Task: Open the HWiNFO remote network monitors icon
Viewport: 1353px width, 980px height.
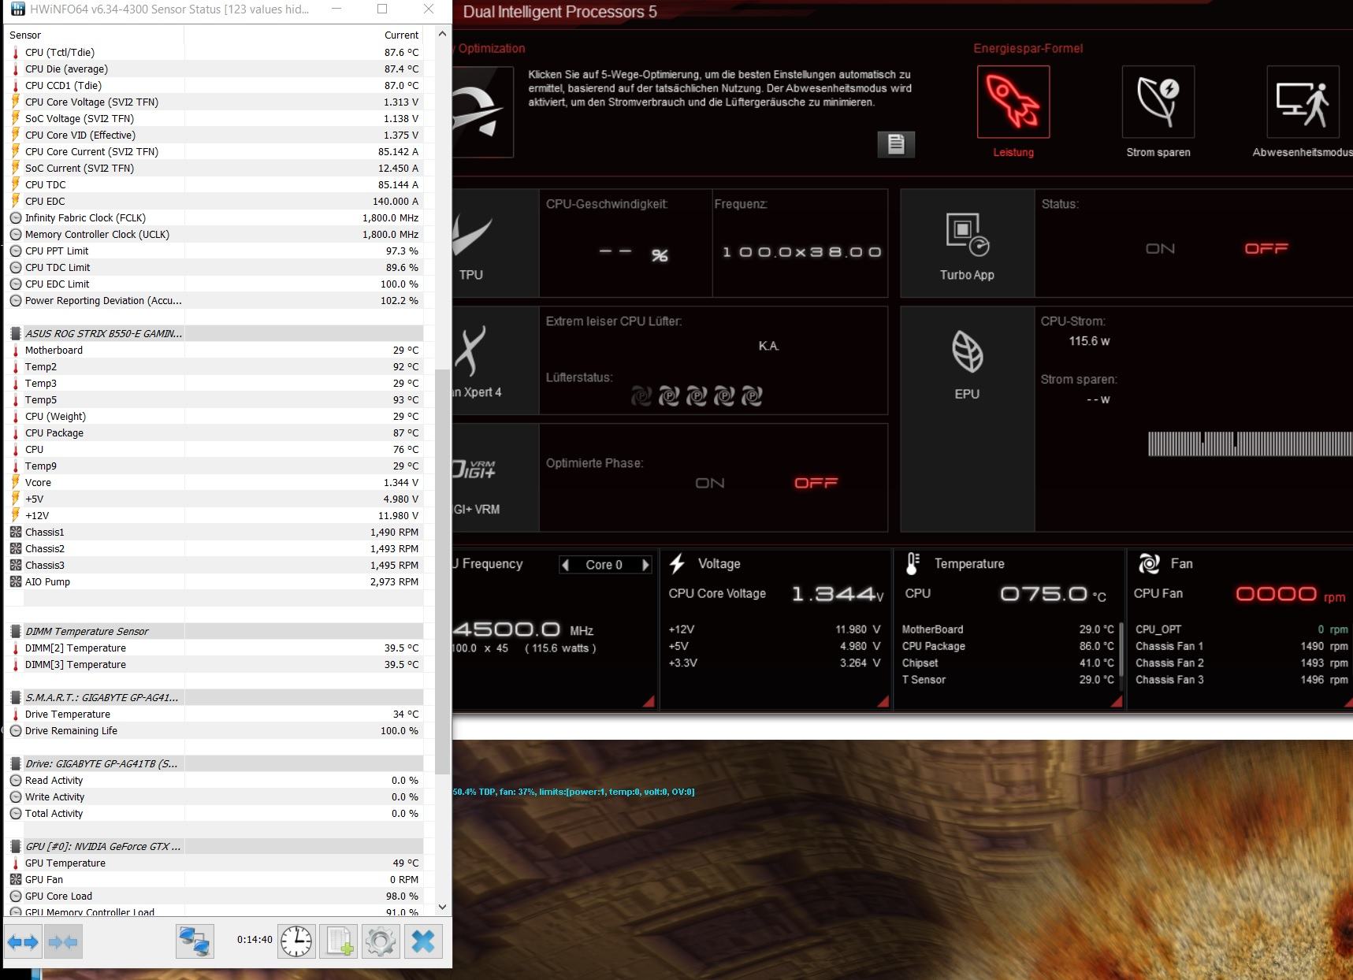Action: coord(195,941)
